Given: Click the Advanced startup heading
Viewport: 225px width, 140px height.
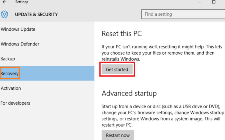Looking at the screenshot, I should point(129,93).
